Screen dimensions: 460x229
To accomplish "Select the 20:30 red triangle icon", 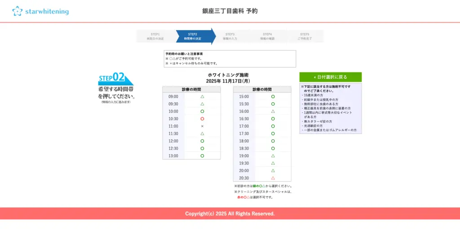I will click(273, 178).
